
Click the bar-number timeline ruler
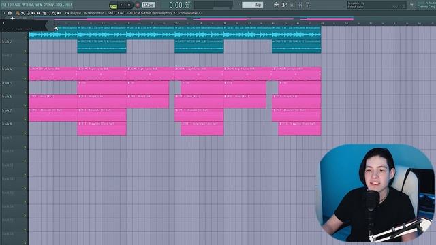245,24
